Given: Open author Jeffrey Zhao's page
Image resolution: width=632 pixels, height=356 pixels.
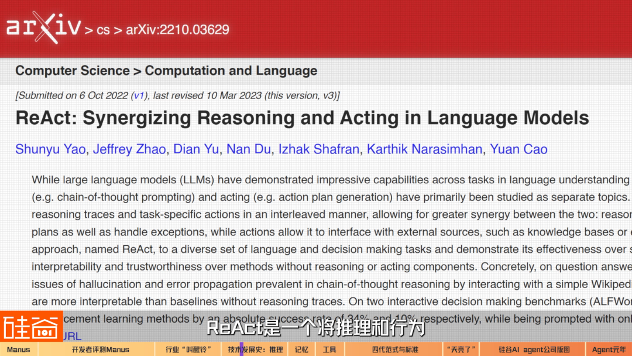Looking at the screenshot, I should [129, 149].
